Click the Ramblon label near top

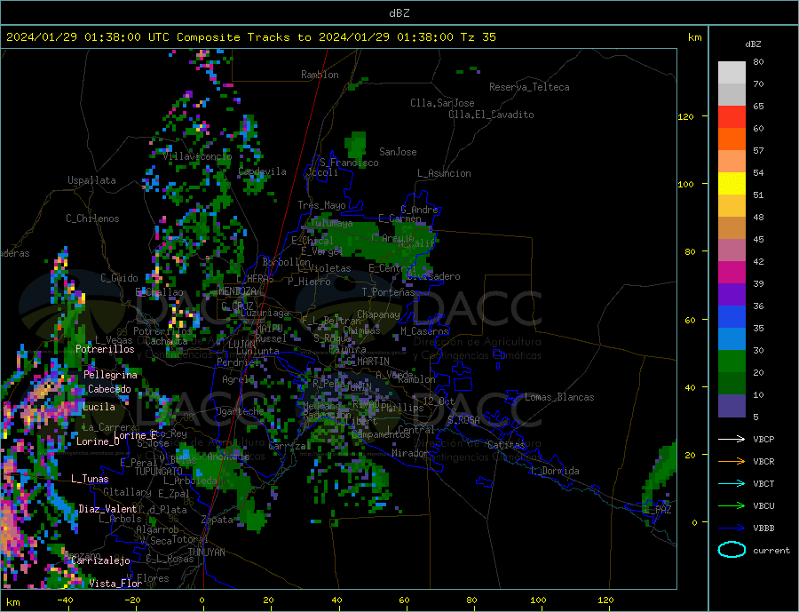(x=320, y=75)
